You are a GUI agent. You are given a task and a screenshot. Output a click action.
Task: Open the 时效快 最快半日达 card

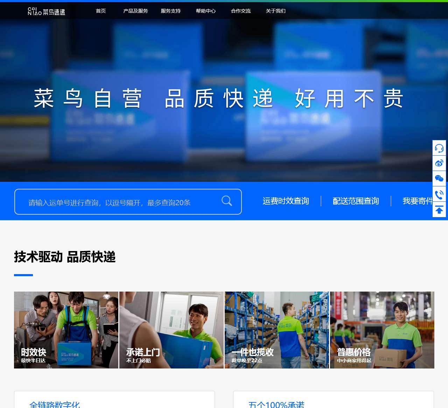pos(66,330)
